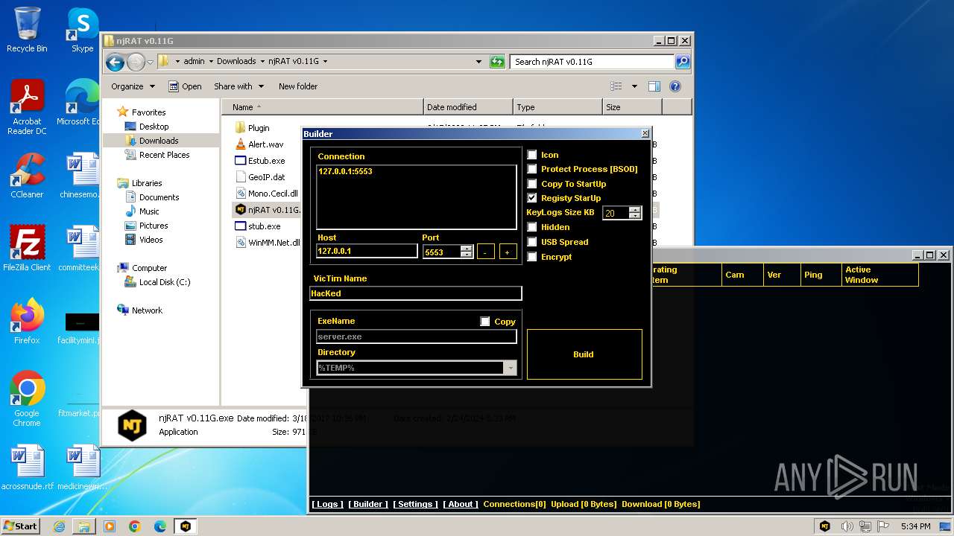This screenshot has height=536, width=954.
Task: Click the VicTim Name field
Action: tap(416, 293)
